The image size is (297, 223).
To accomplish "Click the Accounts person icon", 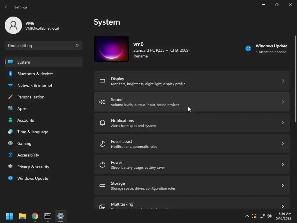I will coord(10,120).
